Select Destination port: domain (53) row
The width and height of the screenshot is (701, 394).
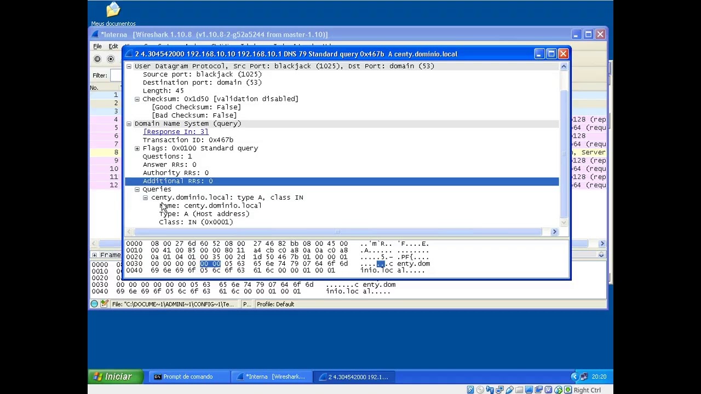coord(202,83)
